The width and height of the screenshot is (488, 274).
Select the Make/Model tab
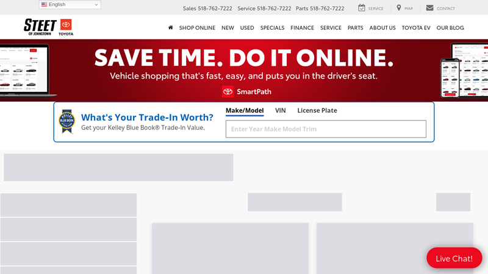point(245,111)
